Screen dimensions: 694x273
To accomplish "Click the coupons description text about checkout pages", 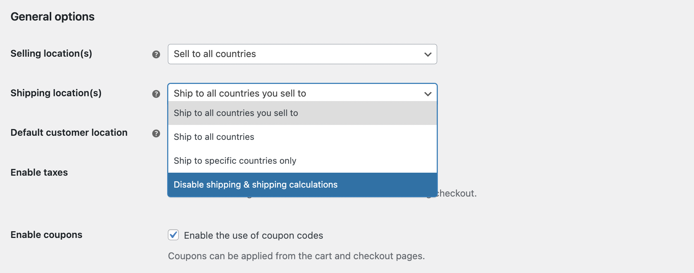I will (296, 256).
